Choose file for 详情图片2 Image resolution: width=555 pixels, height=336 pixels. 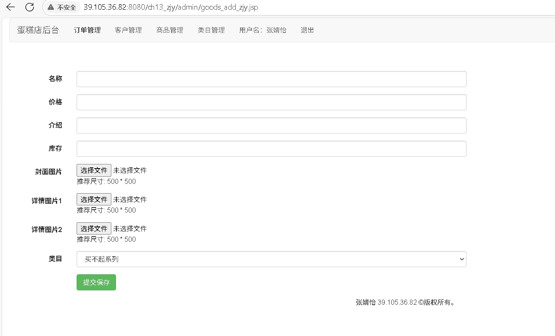(94, 229)
